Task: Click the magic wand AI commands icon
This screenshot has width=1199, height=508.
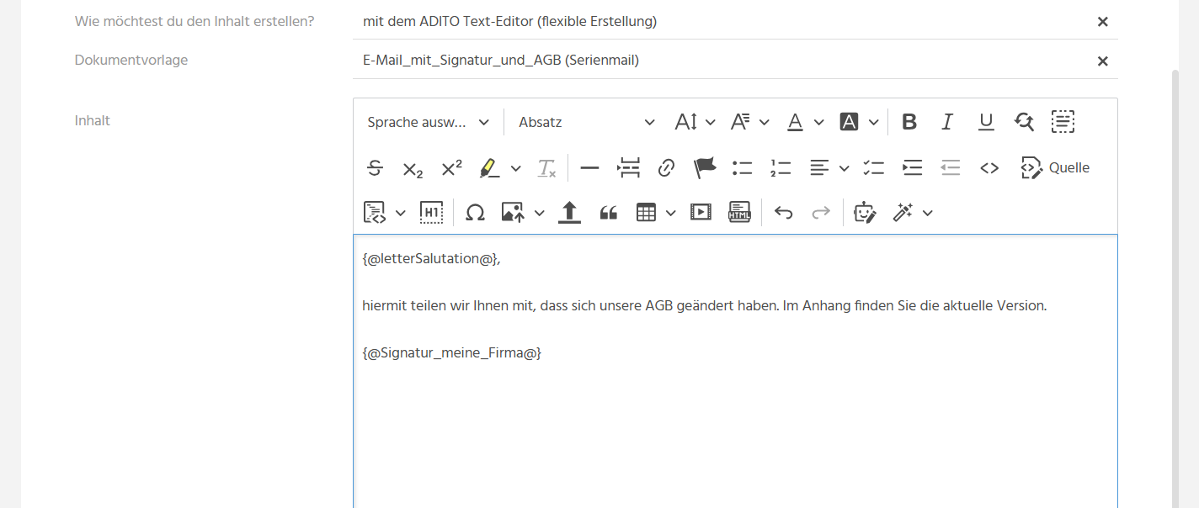Action: point(903,213)
